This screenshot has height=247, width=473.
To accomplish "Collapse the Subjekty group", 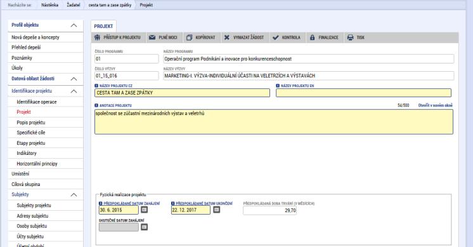I will point(74,195).
